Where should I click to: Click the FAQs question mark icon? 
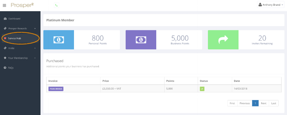pyautogui.click(x=5, y=68)
